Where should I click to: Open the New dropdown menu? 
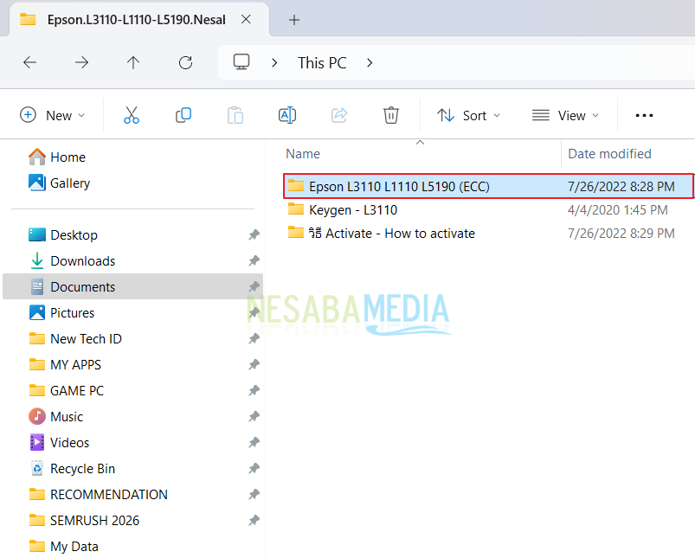pos(53,115)
